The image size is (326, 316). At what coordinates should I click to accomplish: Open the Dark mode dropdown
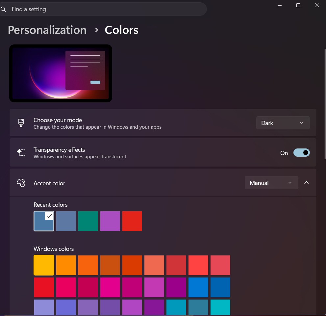283,123
